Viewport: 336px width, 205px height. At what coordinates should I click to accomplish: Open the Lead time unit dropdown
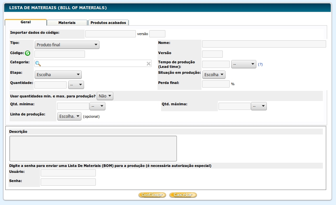pyautogui.click(x=243, y=65)
